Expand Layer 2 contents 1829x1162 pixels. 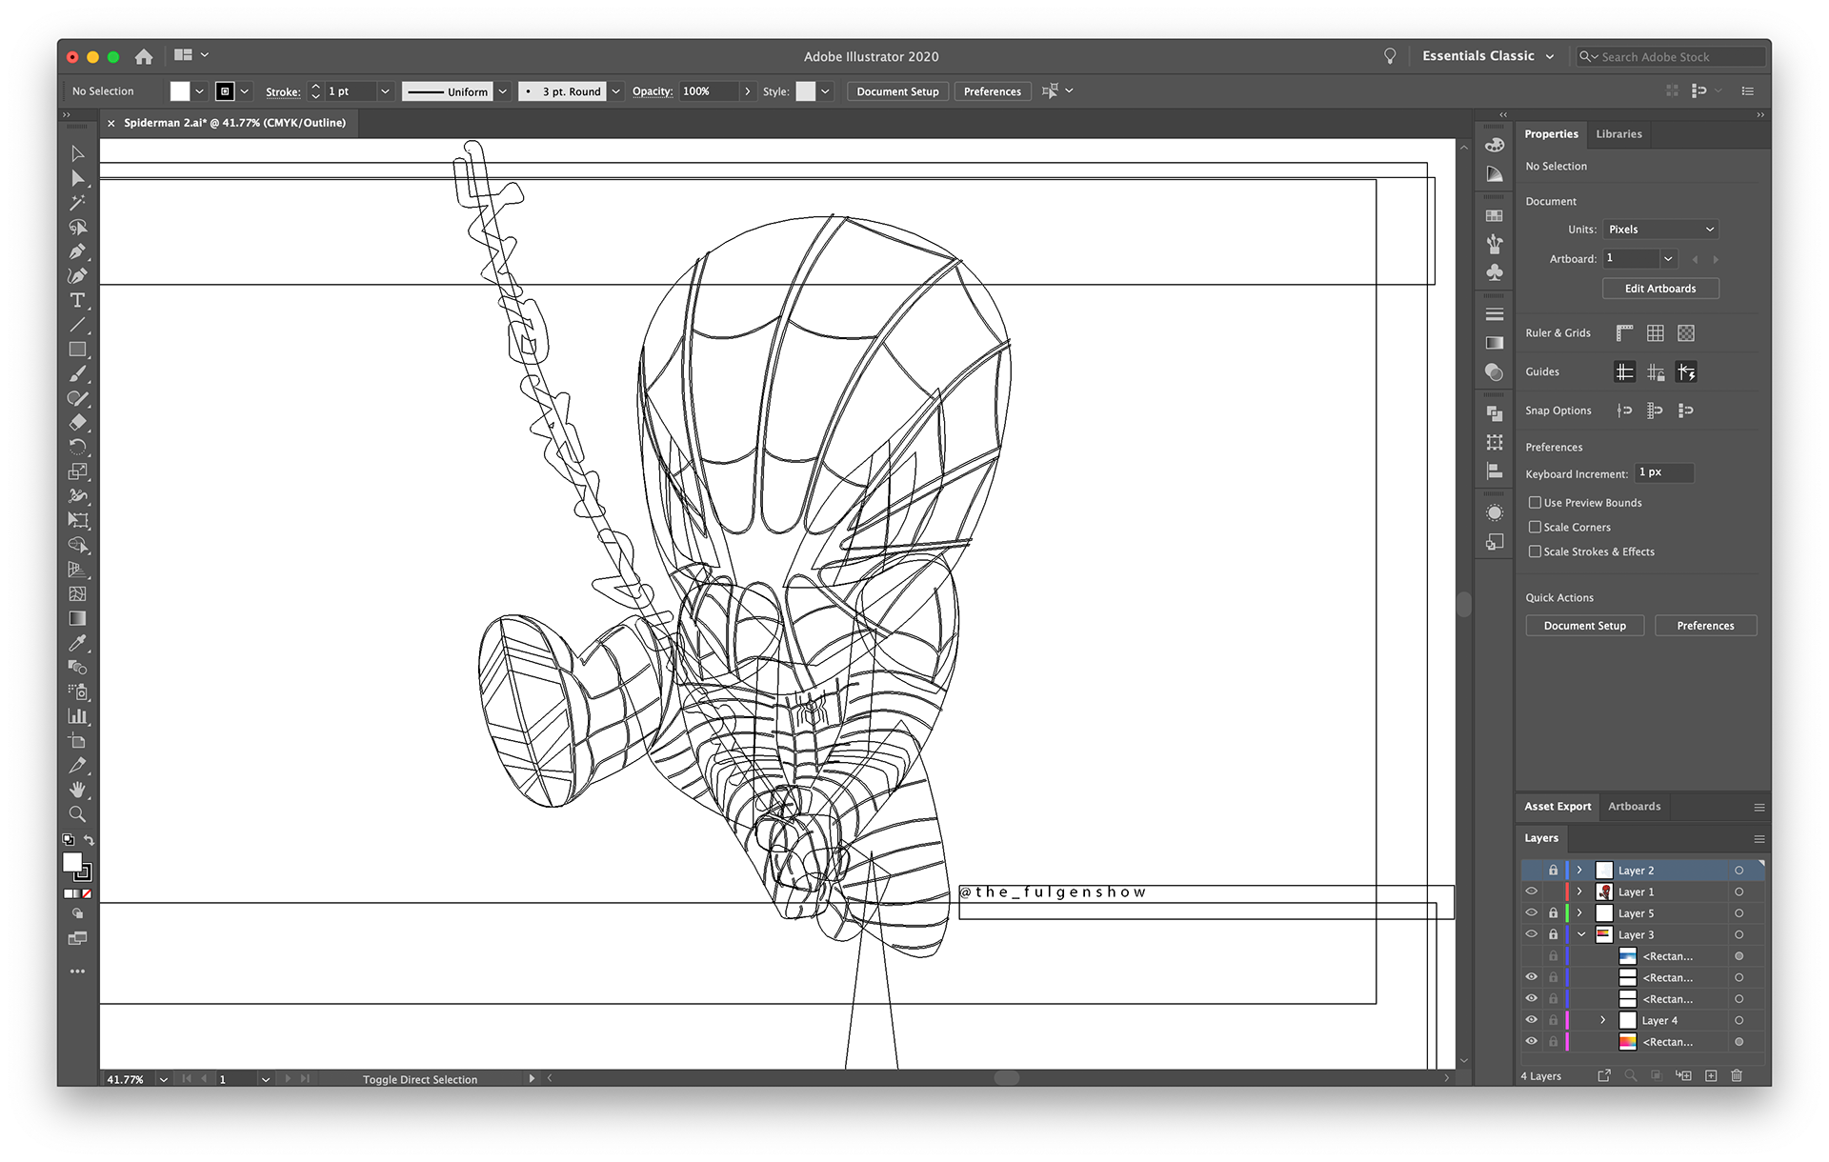(1579, 871)
